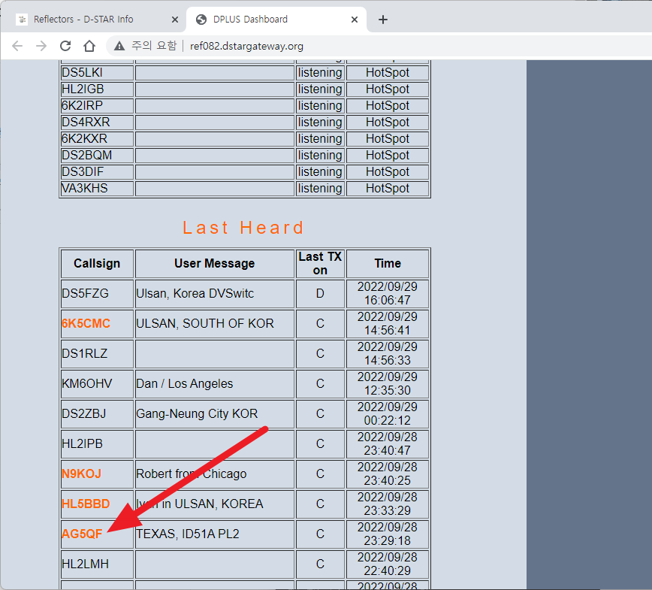Click listening status in DS5LKI row
Screen dimensions: 652x590
click(x=320, y=72)
